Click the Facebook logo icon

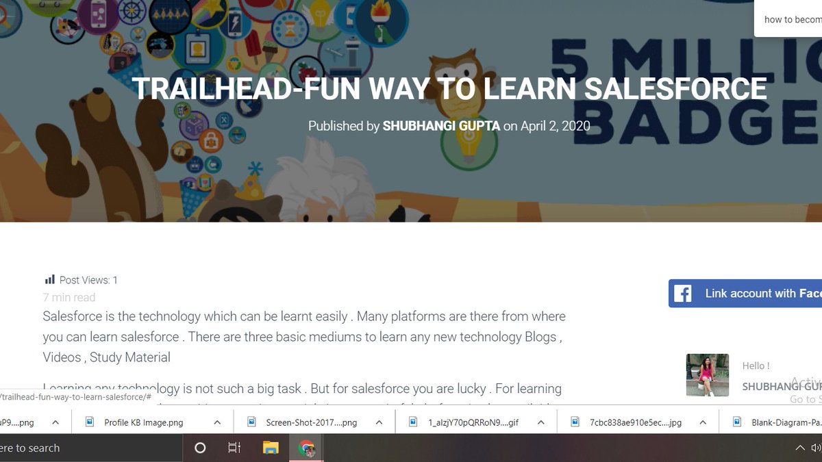pyautogui.click(x=682, y=294)
